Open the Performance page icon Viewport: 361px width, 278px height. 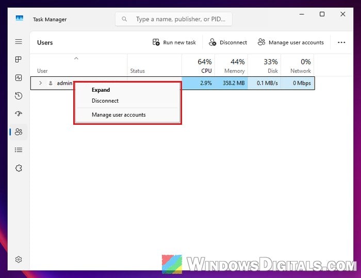tap(19, 77)
